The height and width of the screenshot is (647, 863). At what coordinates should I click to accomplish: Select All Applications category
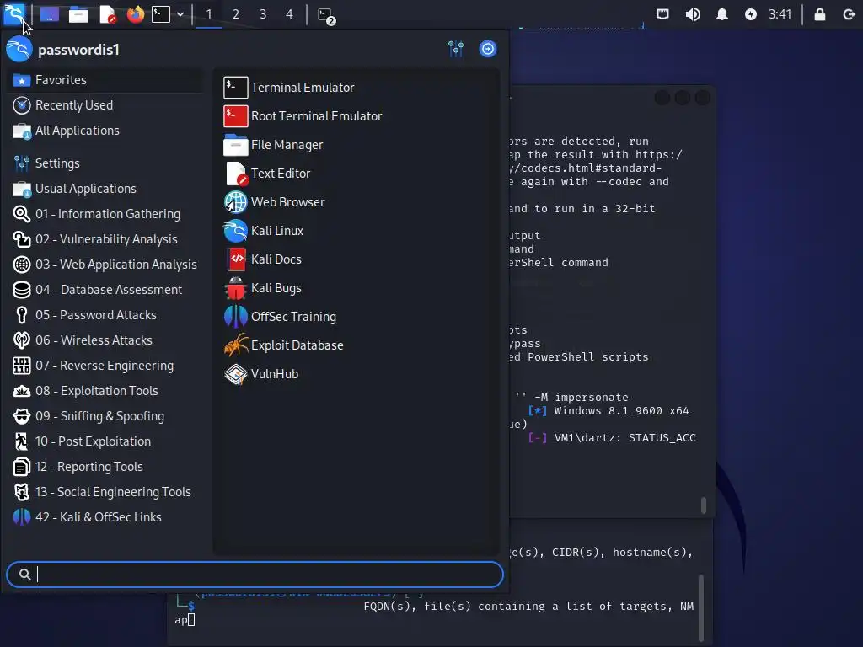coord(105,131)
